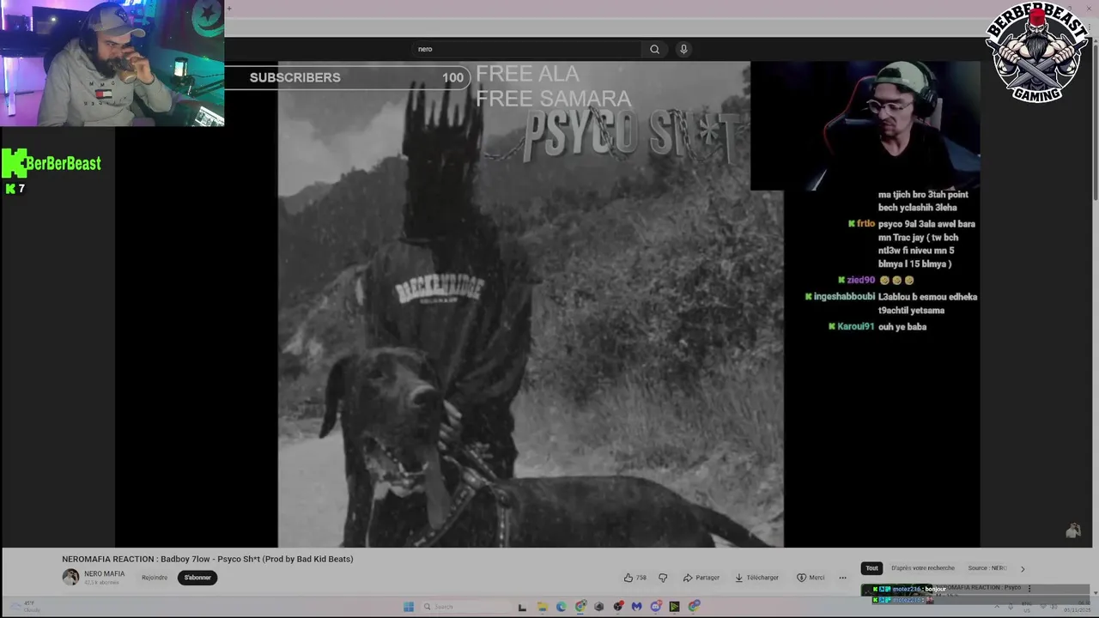Image resolution: width=1099 pixels, height=618 pixels.
Task: Click the SUBSCRIBERS 100 counter bar
Action: point(348,77)
